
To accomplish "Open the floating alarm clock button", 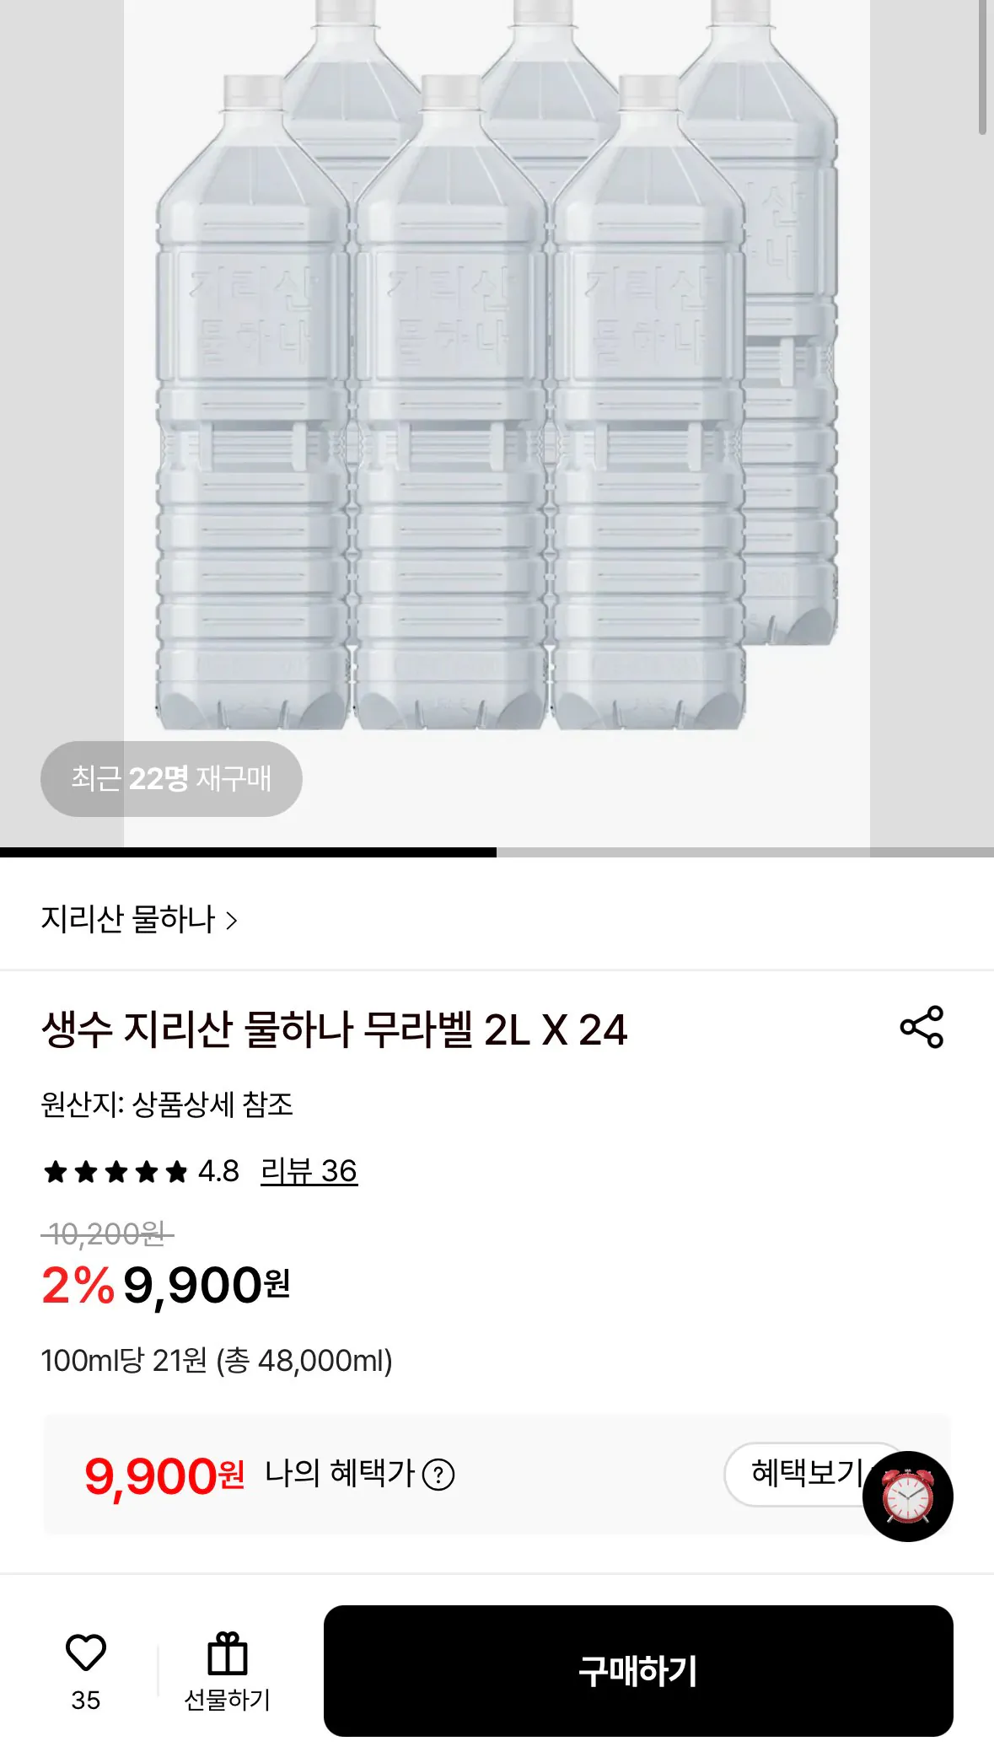I will [x=908, y=1497].
